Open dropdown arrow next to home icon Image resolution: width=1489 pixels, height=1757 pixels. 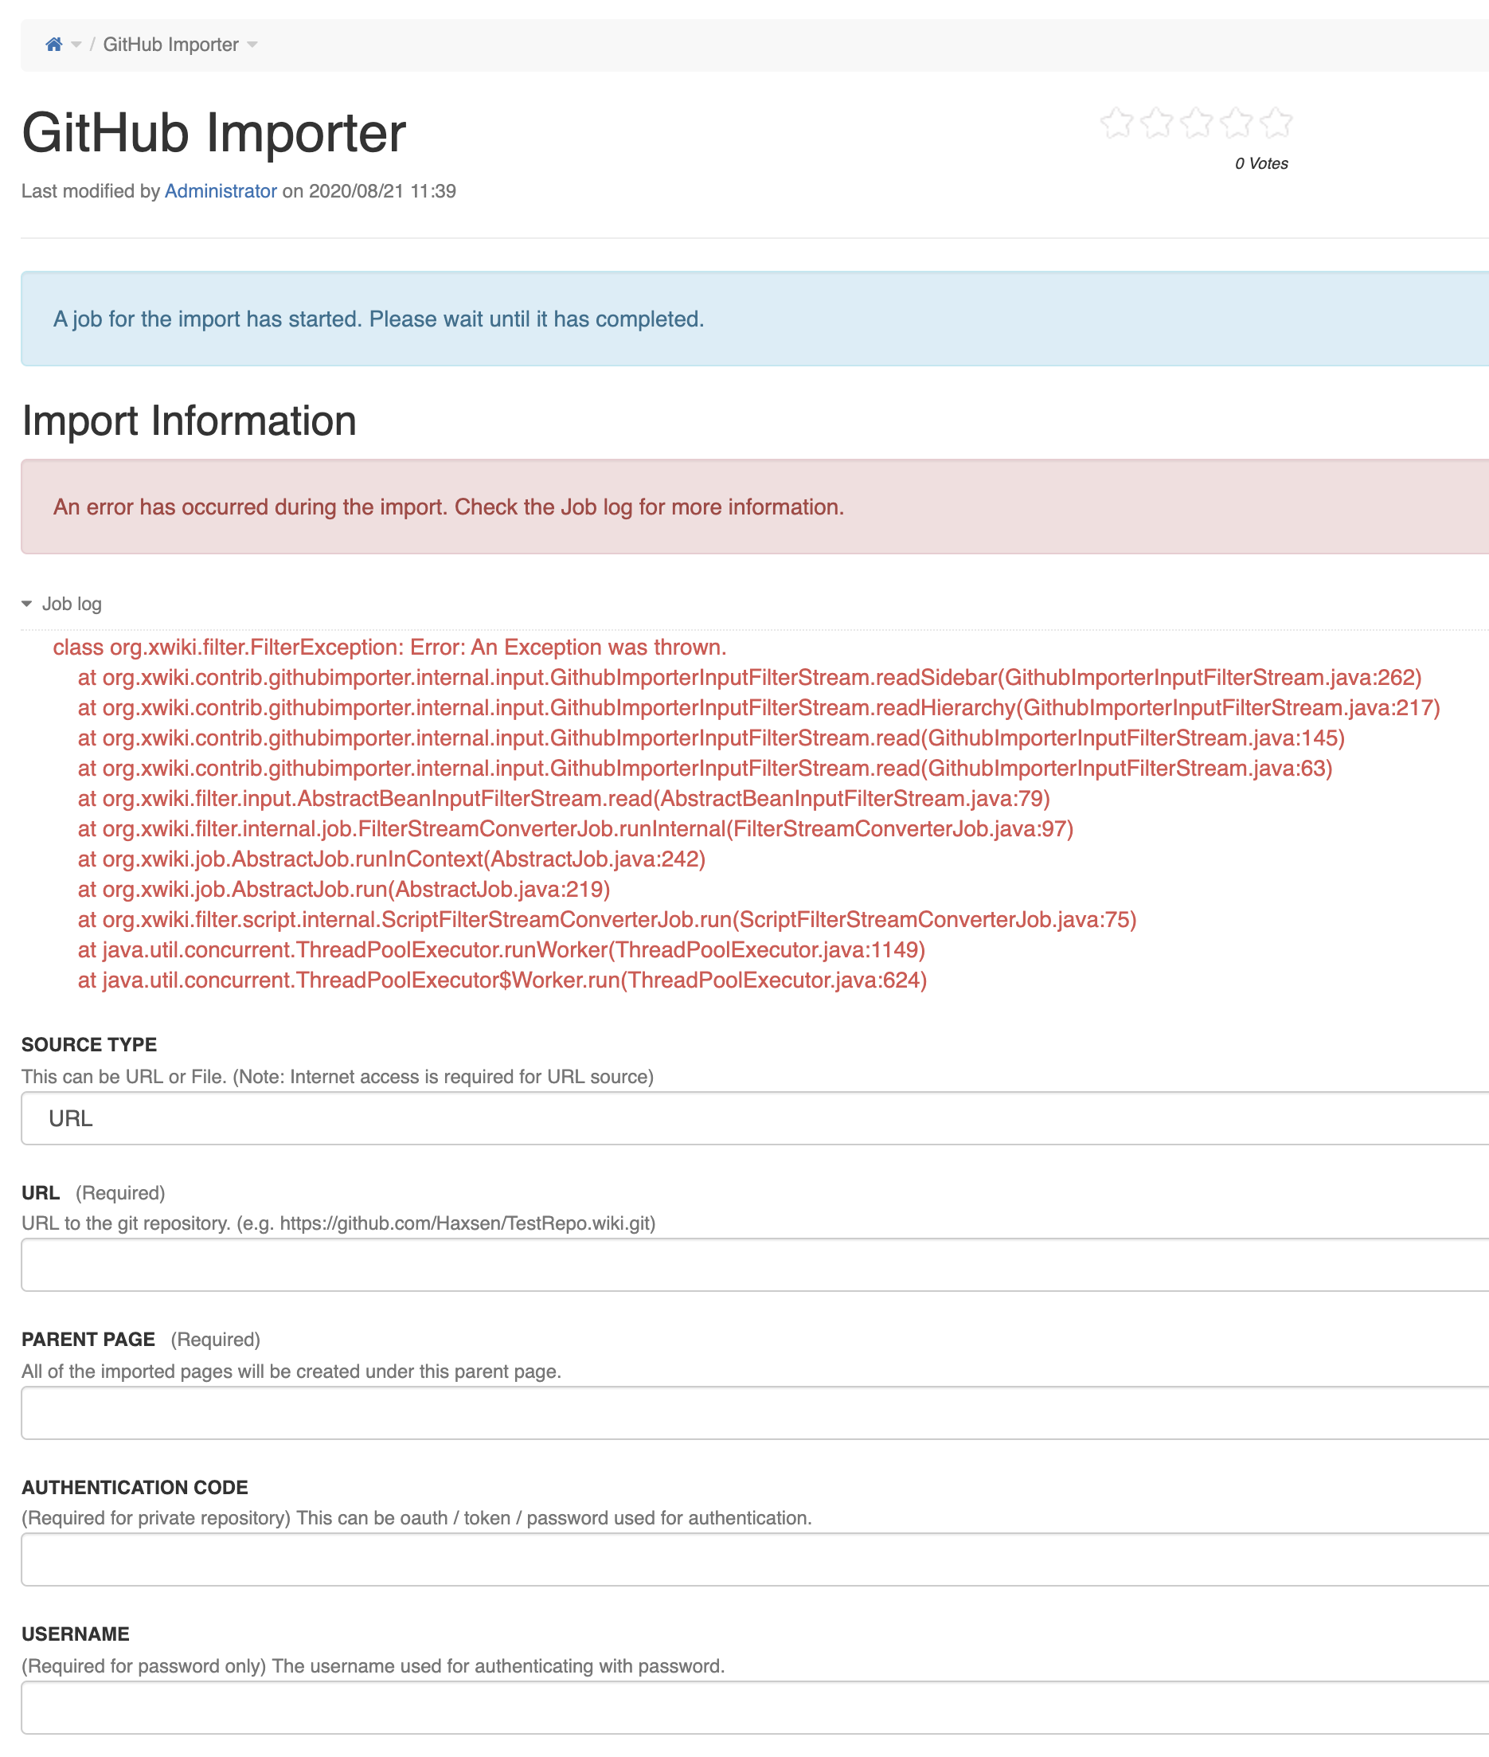pyautogui.click(x=76, y=45)
